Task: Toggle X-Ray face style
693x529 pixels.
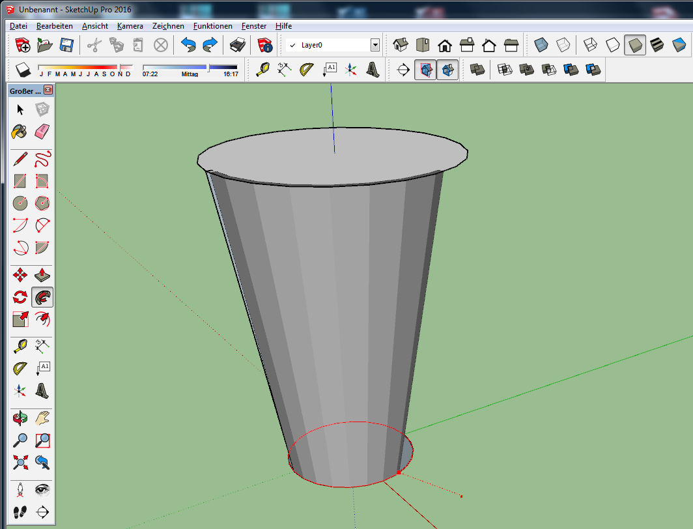Action: coord(542,45)
